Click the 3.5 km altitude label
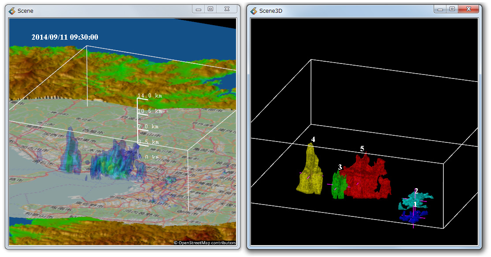491x257 pixels. (148, 142)
